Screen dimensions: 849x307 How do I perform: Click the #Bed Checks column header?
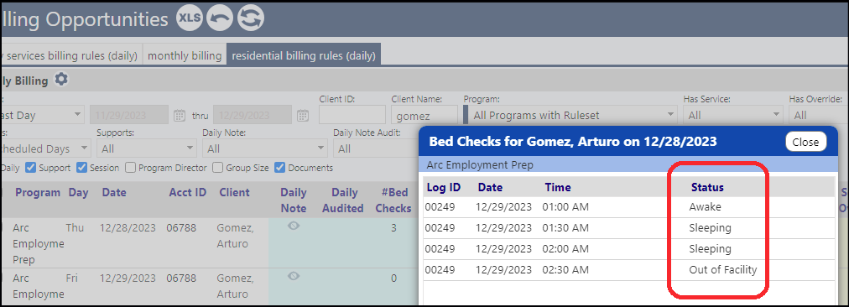coord(393,200)
